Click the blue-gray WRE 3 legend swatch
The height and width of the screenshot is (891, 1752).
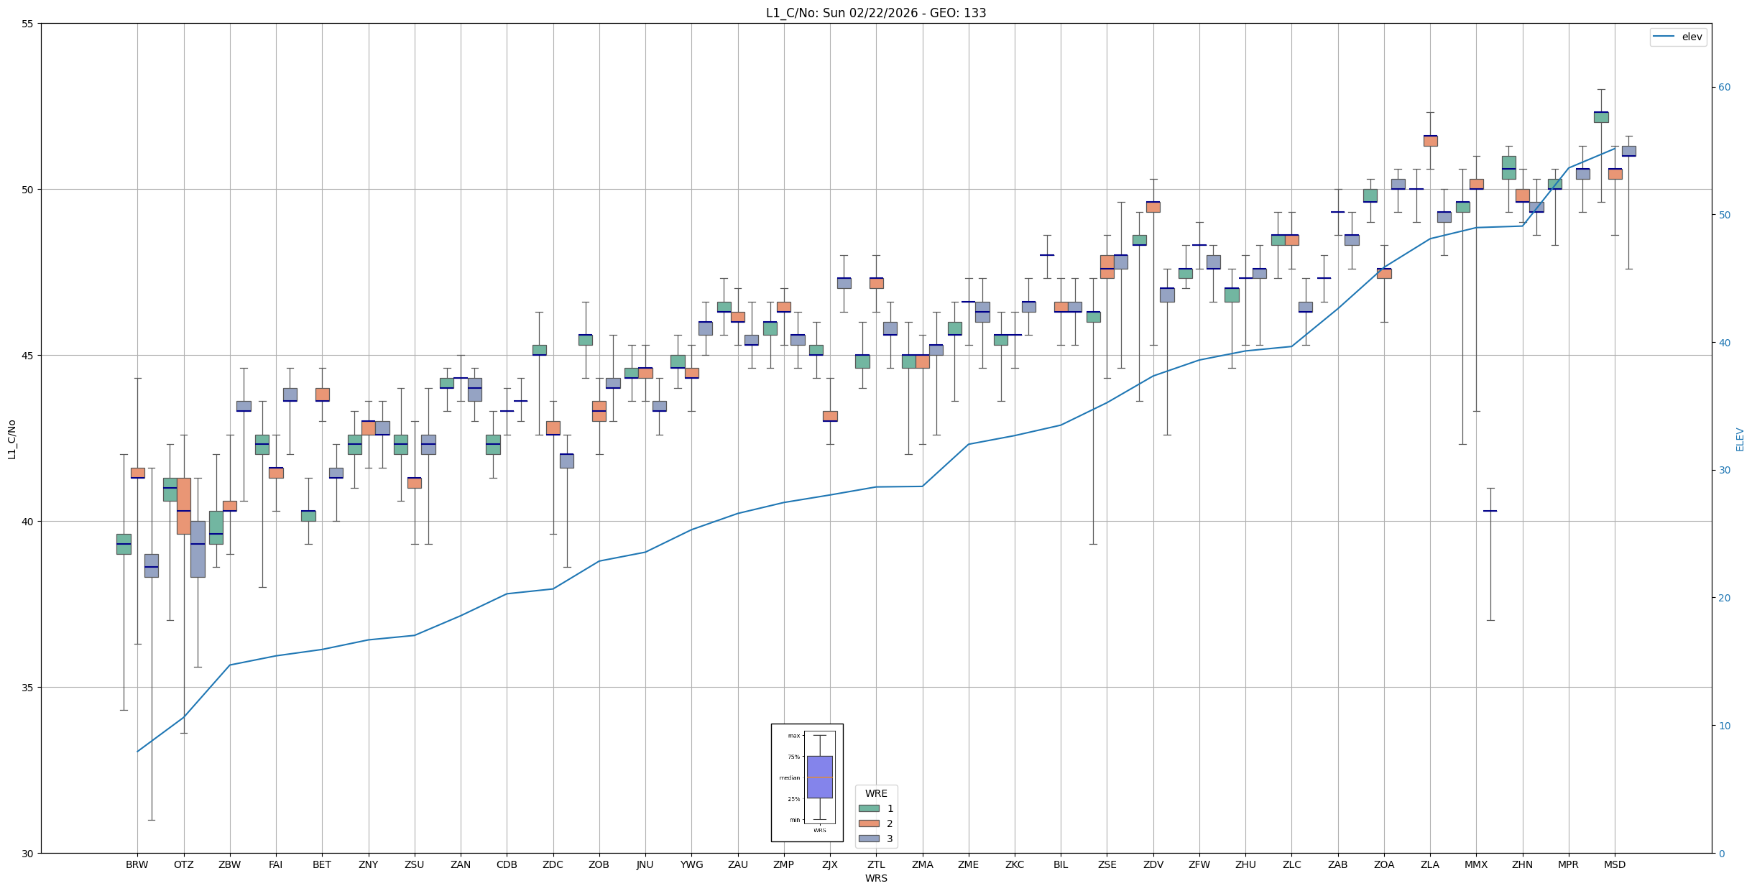coord(868,839)
